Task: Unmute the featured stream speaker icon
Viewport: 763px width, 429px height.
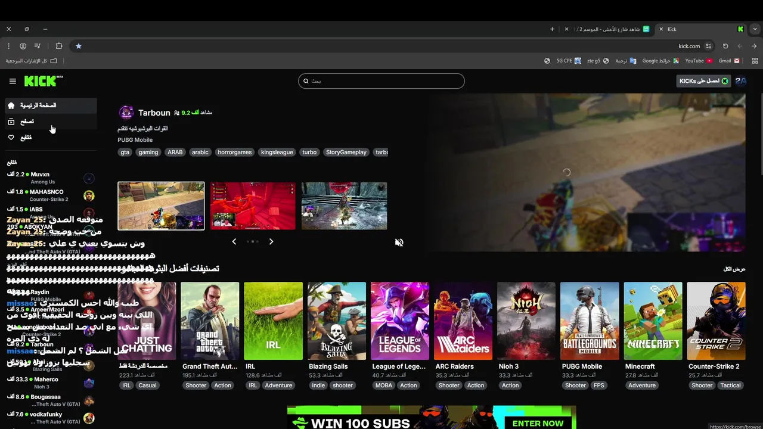Action: click(399, 243)
